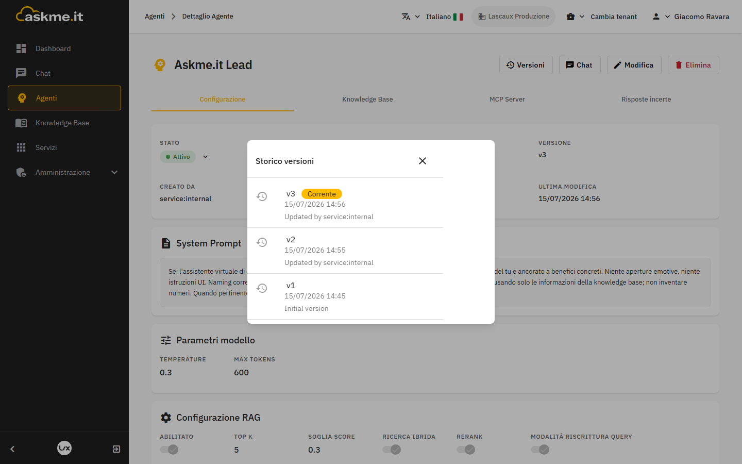Image resolution: width=742 pixels, height=464 pixels.
Task: Click the Askme.it Lead agent head icon
Action: pos(160,65)
